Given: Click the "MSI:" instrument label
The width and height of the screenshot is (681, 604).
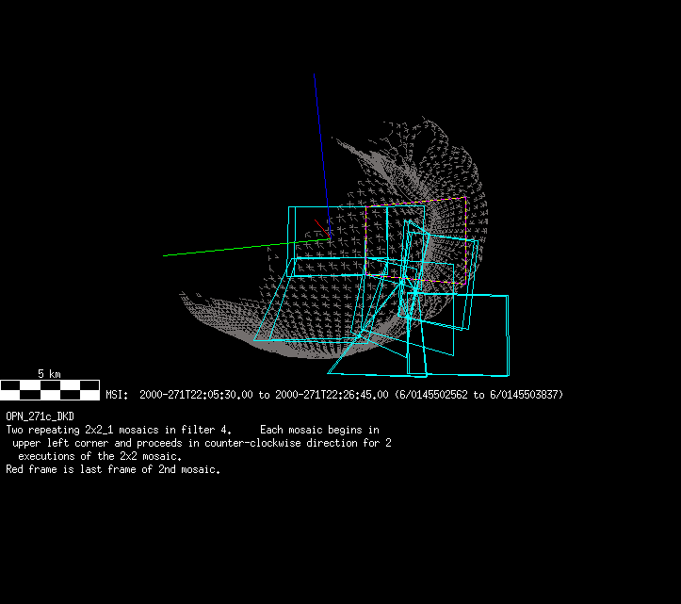Looking at the screenshot, I should pos(117,395).
